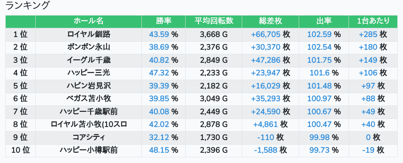Click the +66,705 total difference value
The image size is (403, 163).
265,34
